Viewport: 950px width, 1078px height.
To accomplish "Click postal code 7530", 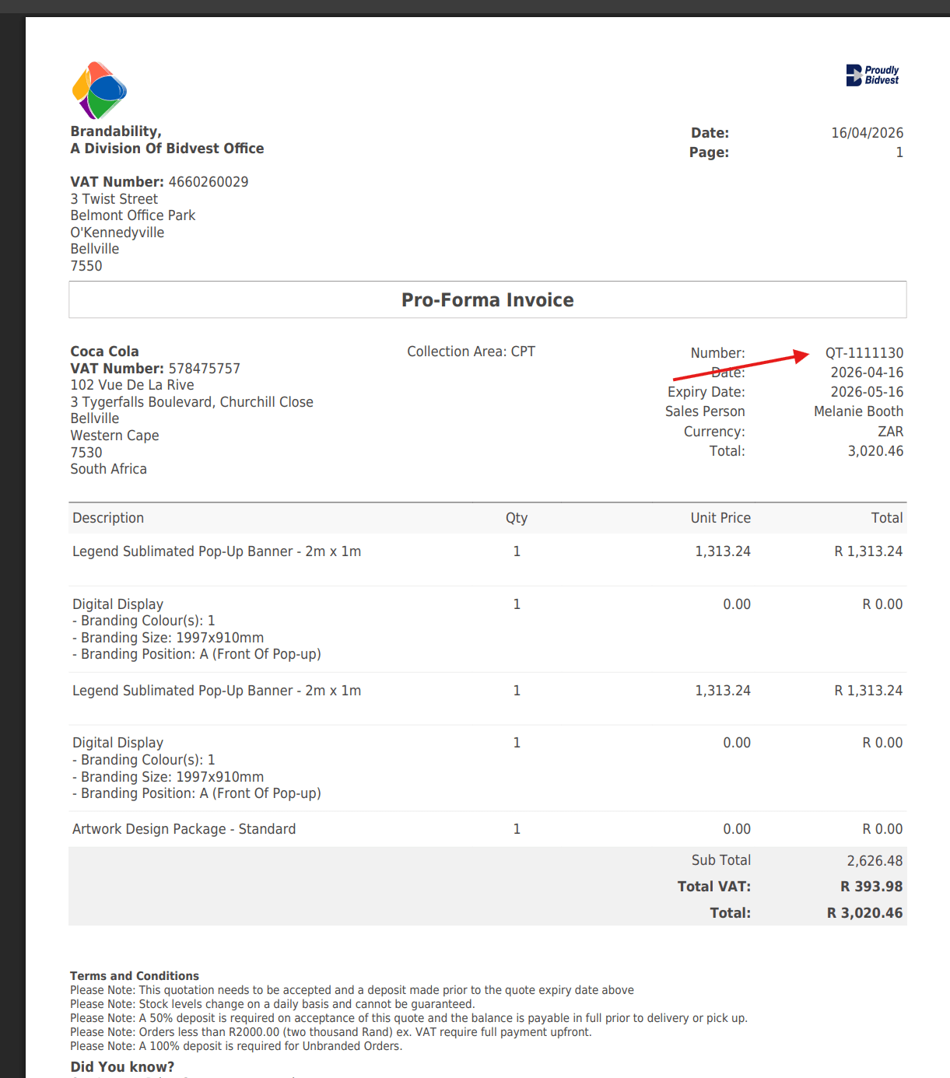I will (x=86, y=453).
